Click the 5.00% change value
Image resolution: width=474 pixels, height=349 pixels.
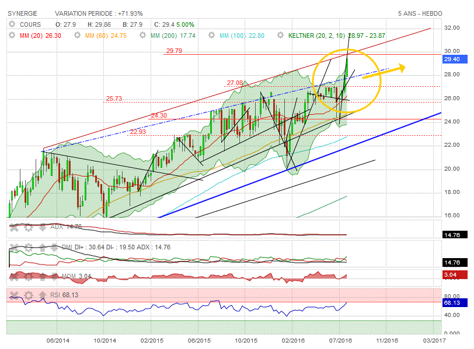[x=185, y=24]
